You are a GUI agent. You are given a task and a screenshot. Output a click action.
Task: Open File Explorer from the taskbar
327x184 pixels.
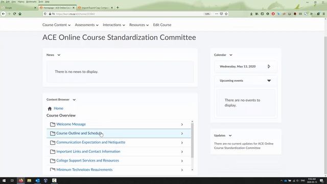[29, 180]
